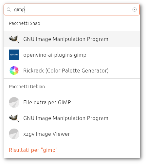Click the GIMP mascot icon under Pacchetti Snap
This screenshot has width=146, height=164.
(14, 39)
